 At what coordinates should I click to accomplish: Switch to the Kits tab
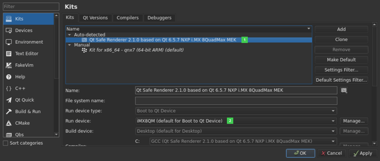point(70,17)
